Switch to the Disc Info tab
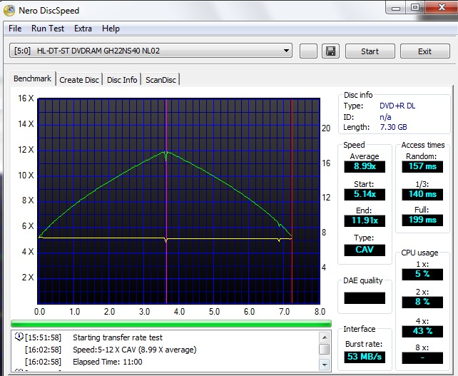The width and height of the screenshot is (458, 376). point(122,80)
